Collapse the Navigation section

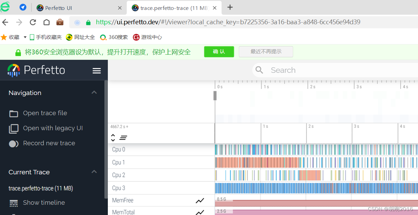(x=94, y=93)
